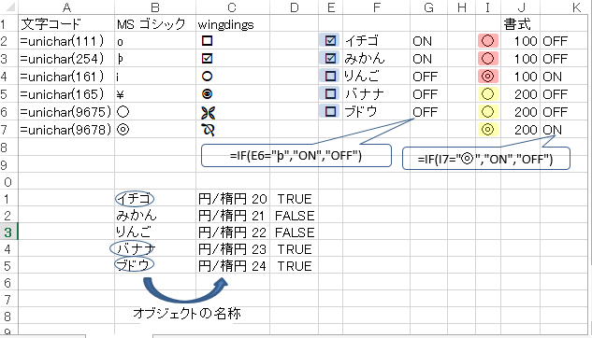
Task: Toggle the empty box beside りんご
Action: [330, 76]
